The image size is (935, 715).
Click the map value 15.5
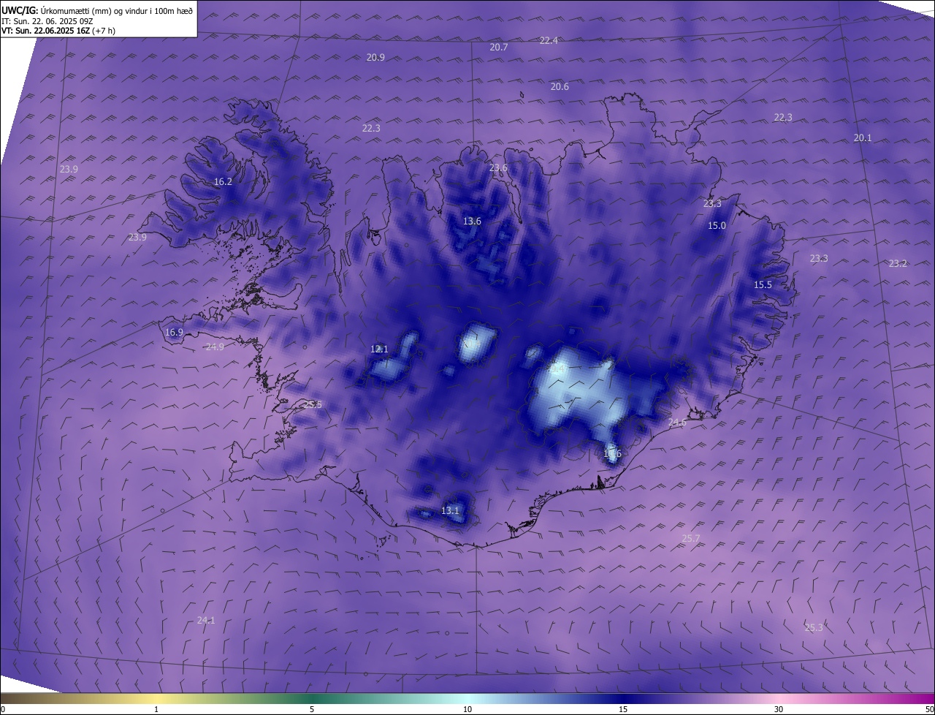click(763, 284)
